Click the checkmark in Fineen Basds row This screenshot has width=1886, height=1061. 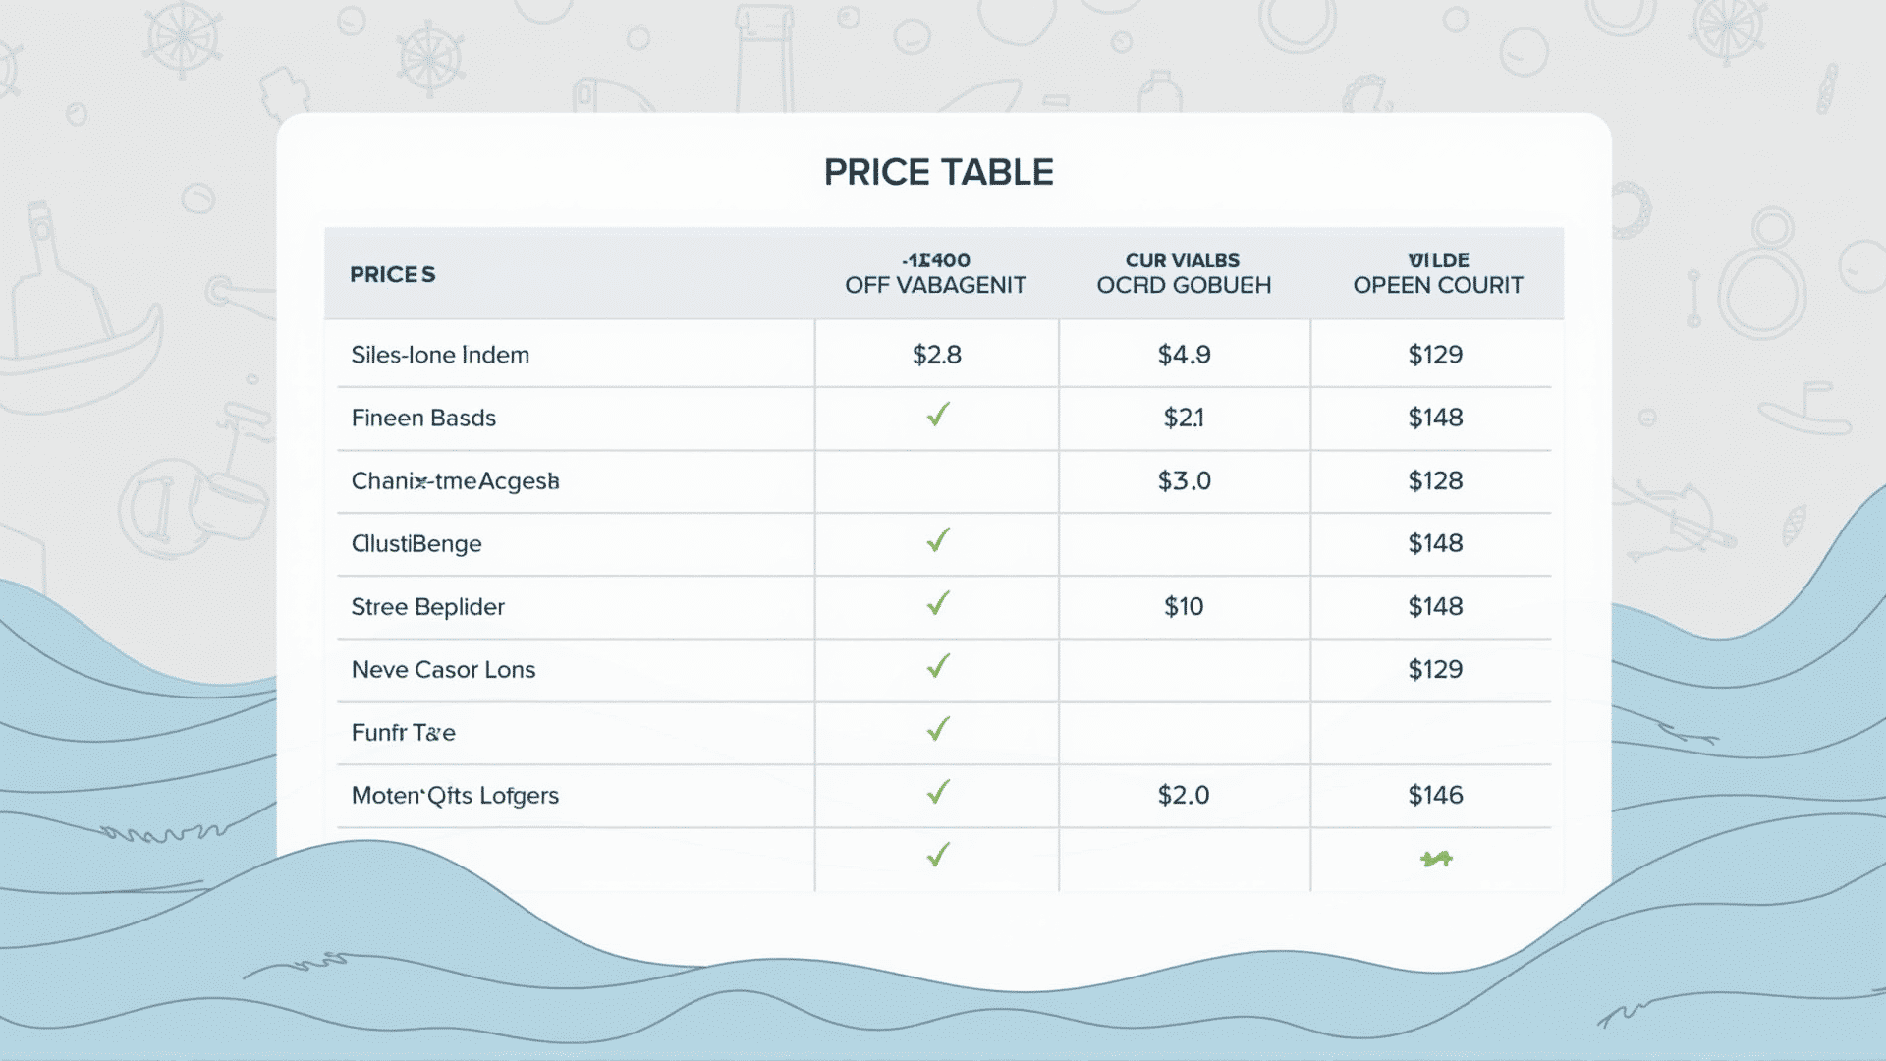coord(938,415)
